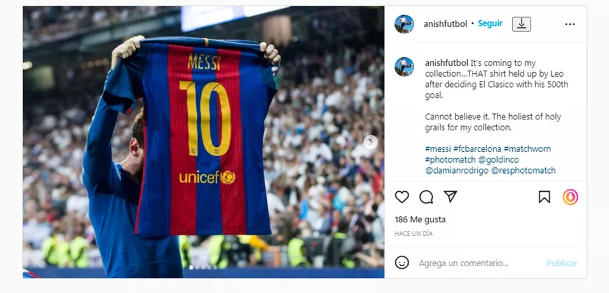Open the three-dot more options menu
The width and height of the screenshot is (609, 293).
coord(570,24)
